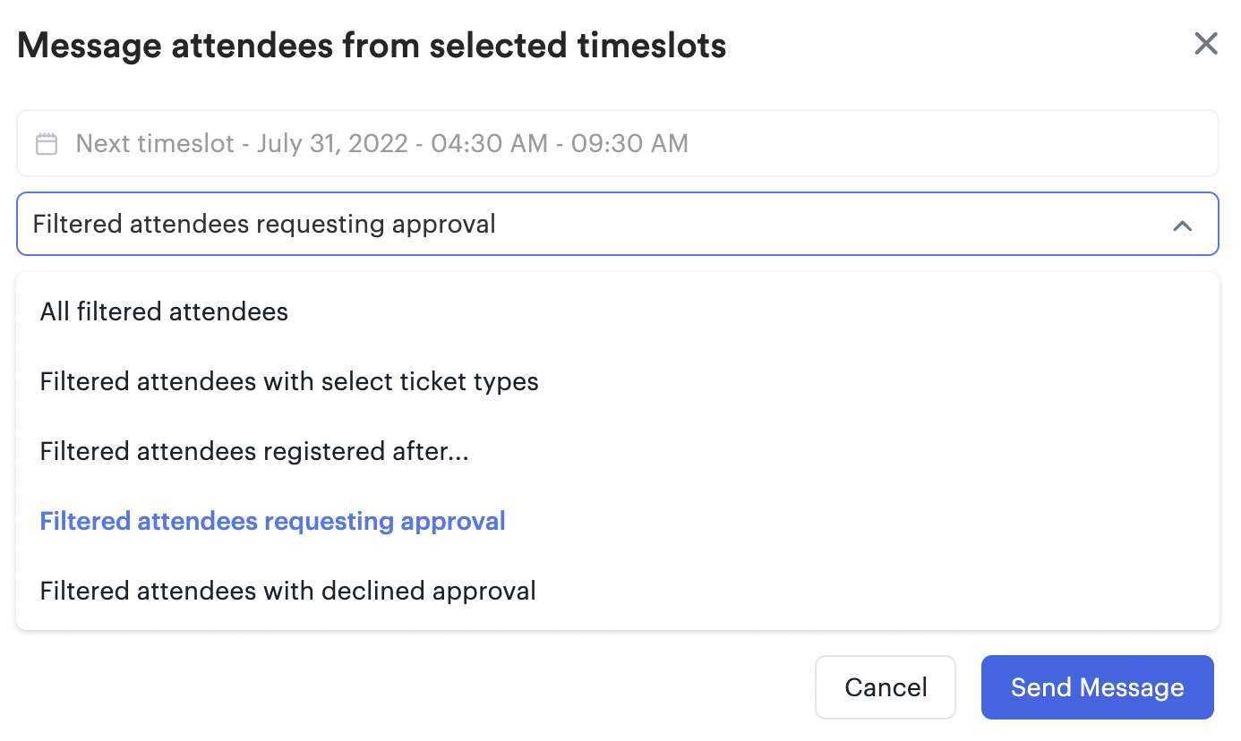
Task: Close the message attendees dialog with X
Action: 1206,44
